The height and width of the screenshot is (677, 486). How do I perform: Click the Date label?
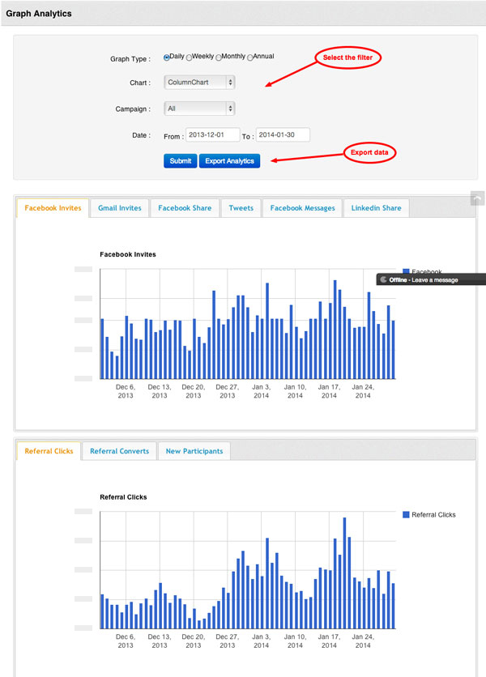coord(141,135)
